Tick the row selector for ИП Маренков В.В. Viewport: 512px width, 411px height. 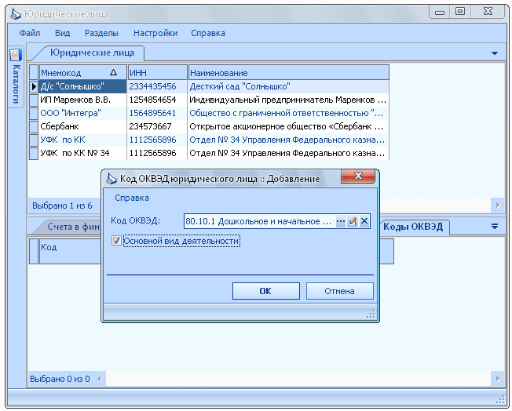click(34, 100)
